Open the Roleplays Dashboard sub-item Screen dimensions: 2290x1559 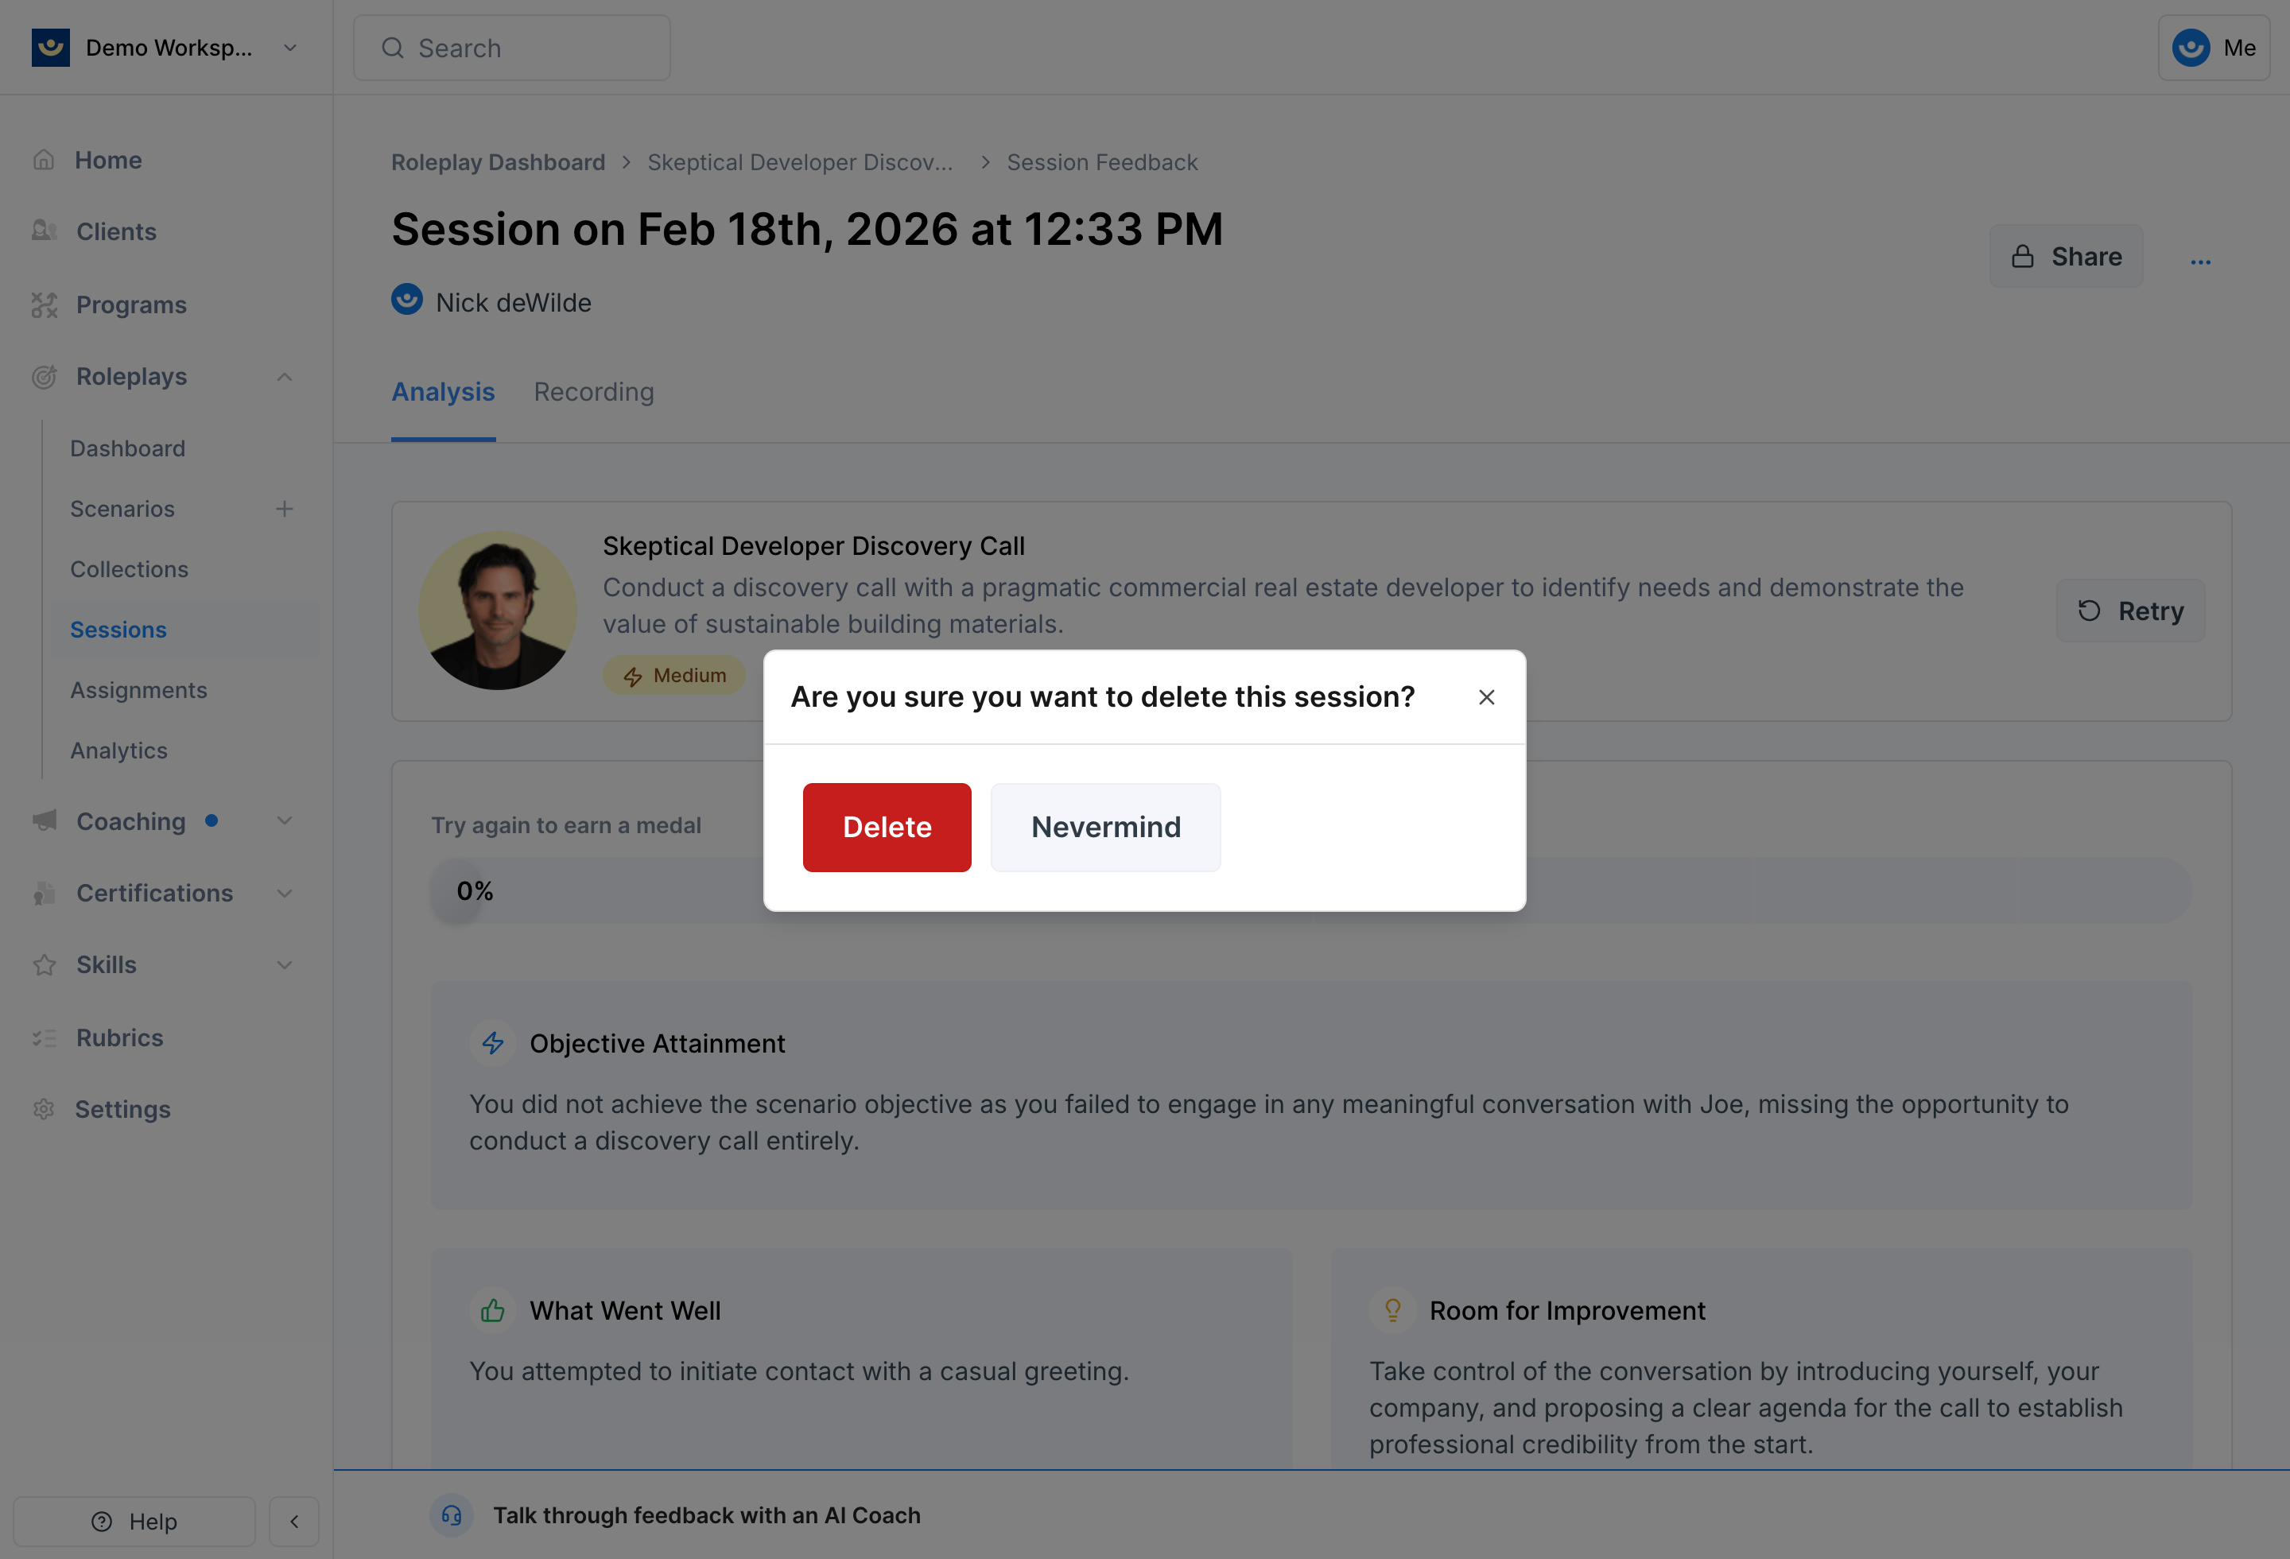point(127,448)
